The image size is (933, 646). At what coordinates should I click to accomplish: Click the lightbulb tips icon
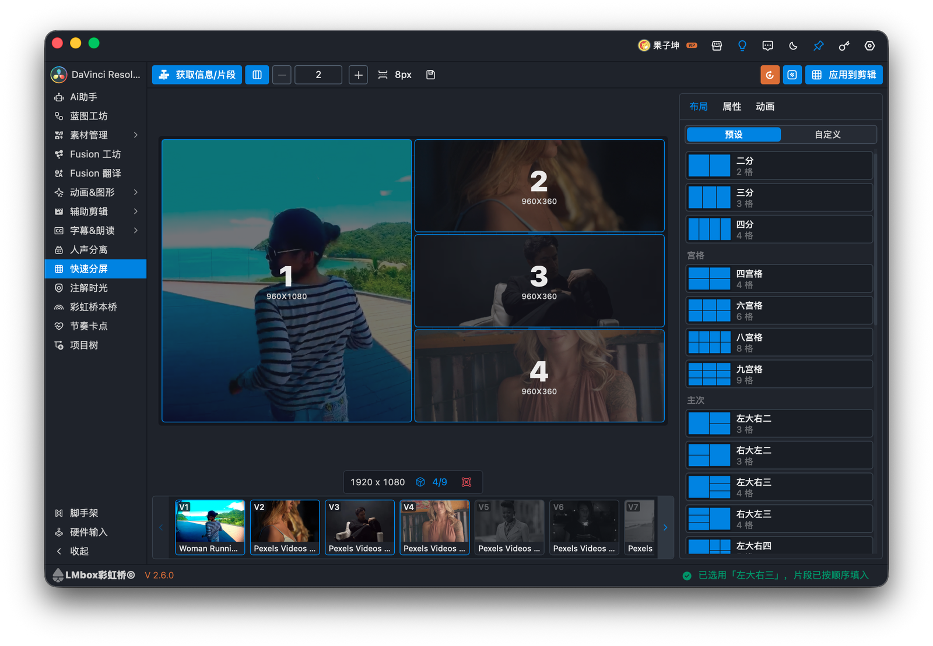point(742,45)
